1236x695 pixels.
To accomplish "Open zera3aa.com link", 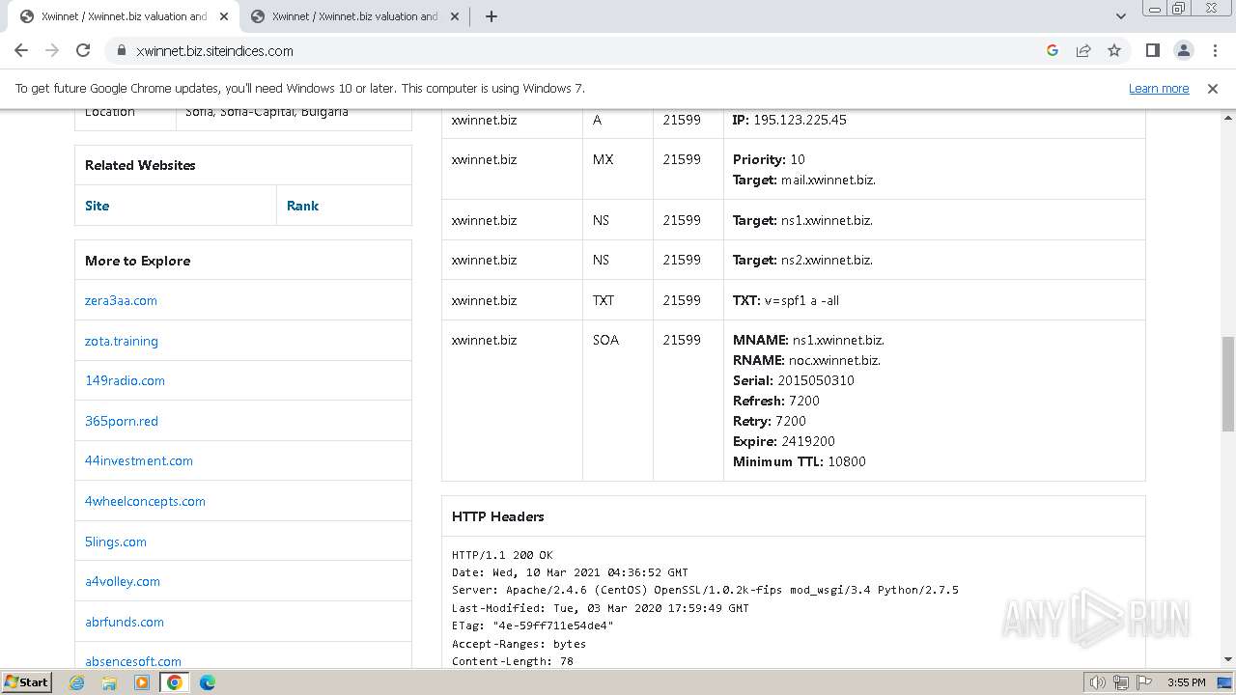I will coord(121,300).
